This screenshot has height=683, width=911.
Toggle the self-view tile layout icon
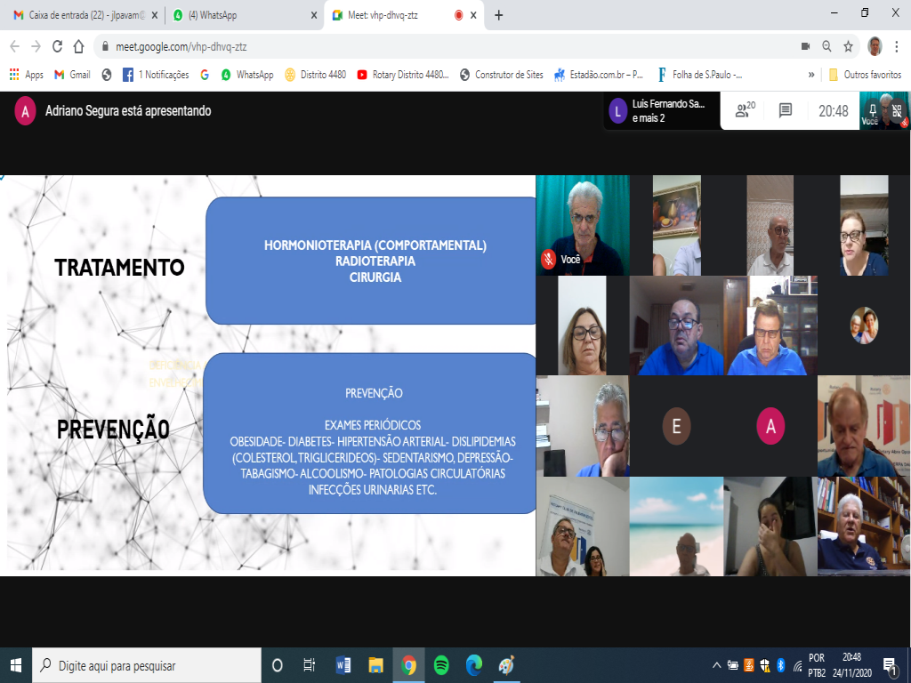[x=897, y=110]
